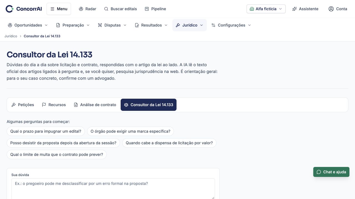This screenshot has width=355, height=199.
Task: Switch to the Petições tab
Action: pyautogui.click(x=23, y=105)
